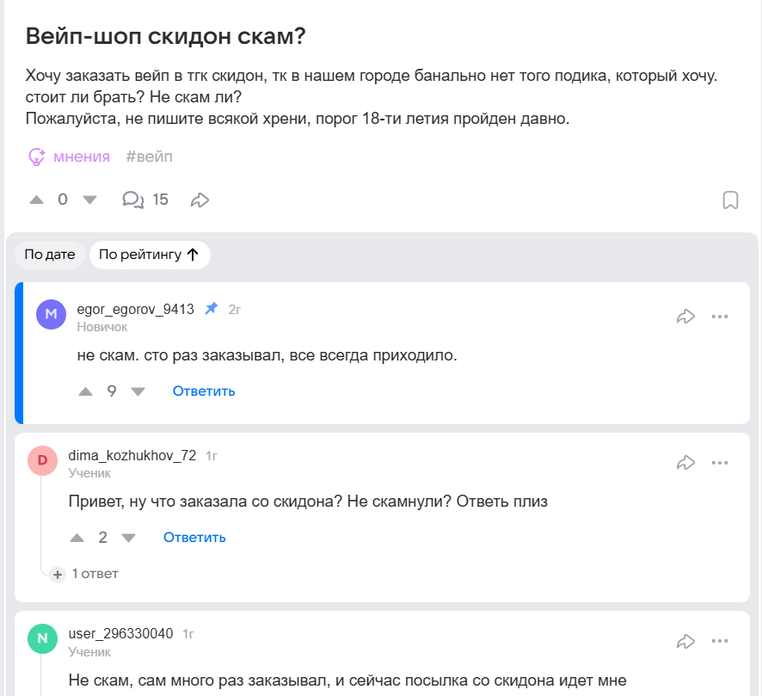Screen dimensions: 762x696
Task: Sort answers by date
Action: tap(50, 255)
